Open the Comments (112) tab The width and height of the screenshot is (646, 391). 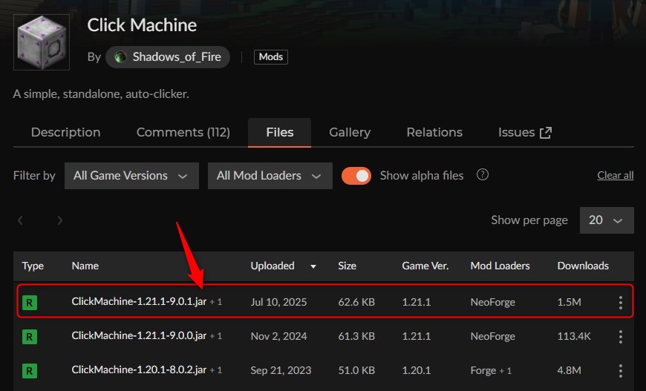pyautogui.click(x=183, y=132)
